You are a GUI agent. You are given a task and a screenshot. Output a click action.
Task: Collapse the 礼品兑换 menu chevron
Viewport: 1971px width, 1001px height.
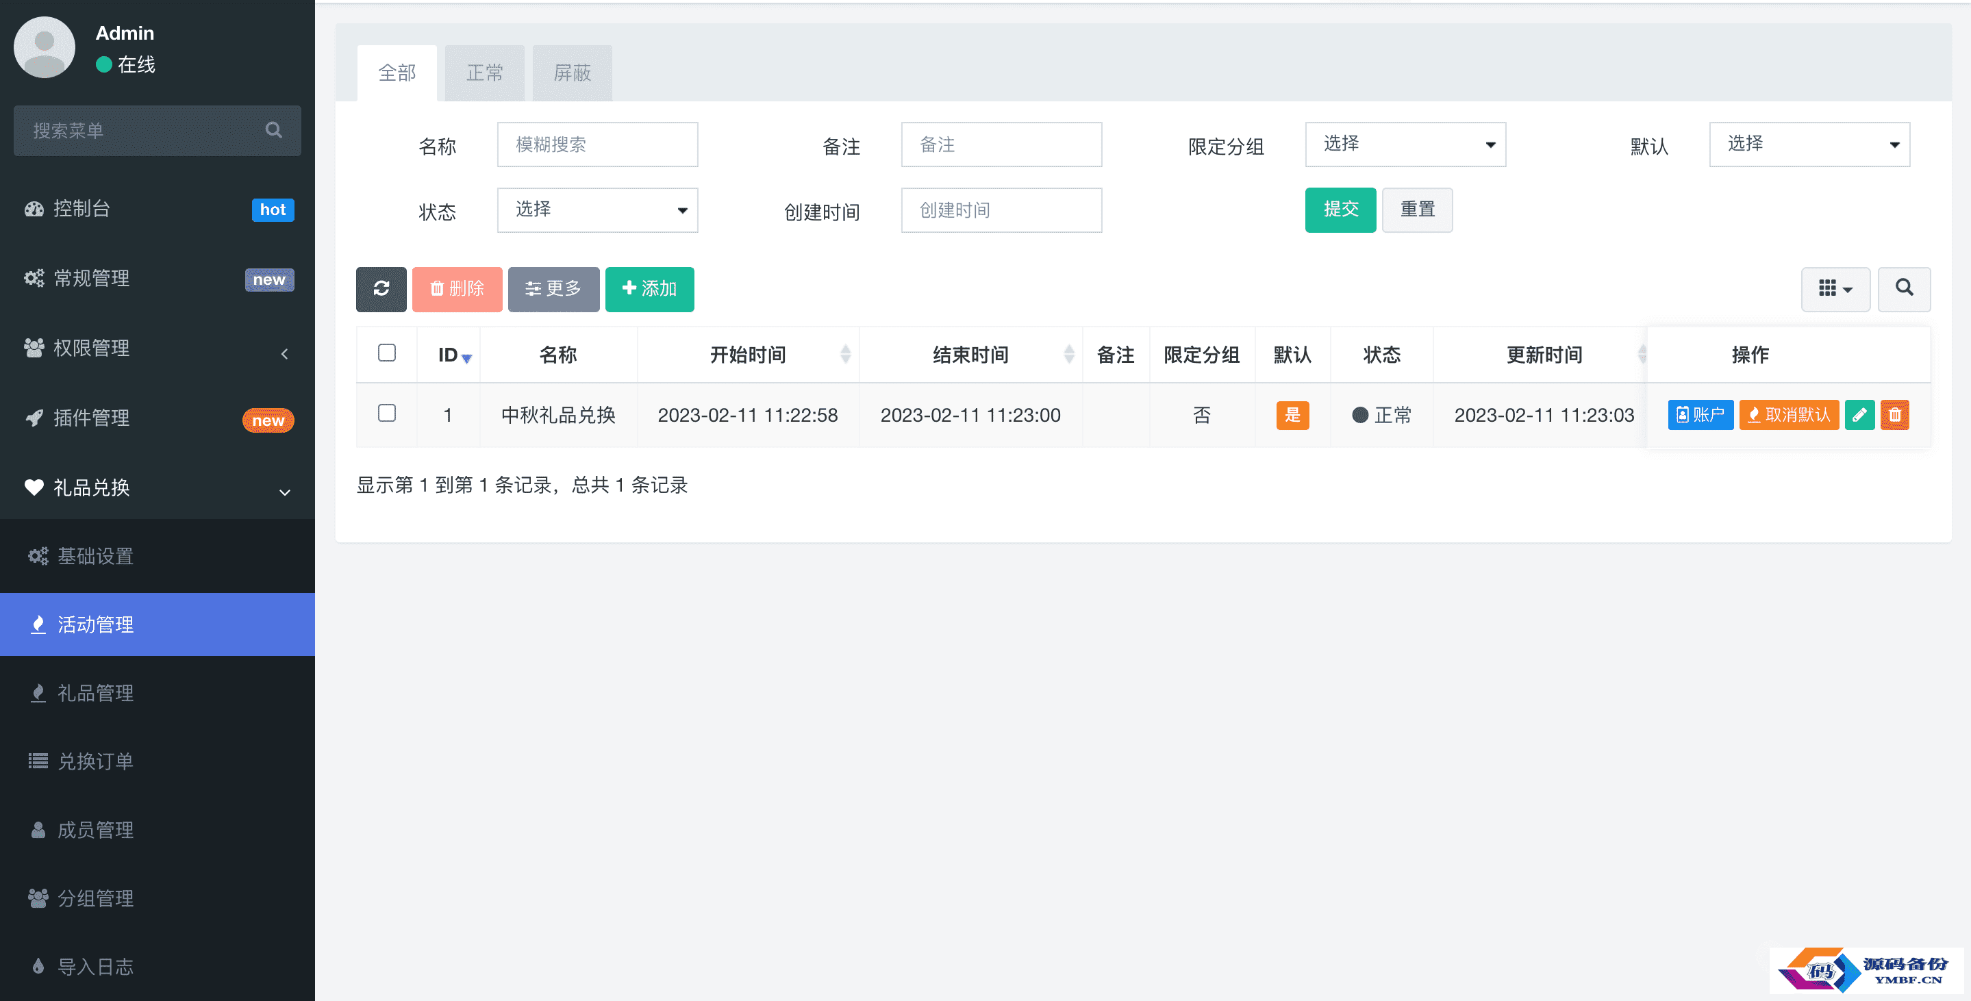point(285,492)
